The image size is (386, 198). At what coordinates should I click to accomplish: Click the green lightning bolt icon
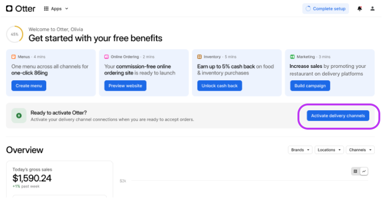[x=19, y=115]
